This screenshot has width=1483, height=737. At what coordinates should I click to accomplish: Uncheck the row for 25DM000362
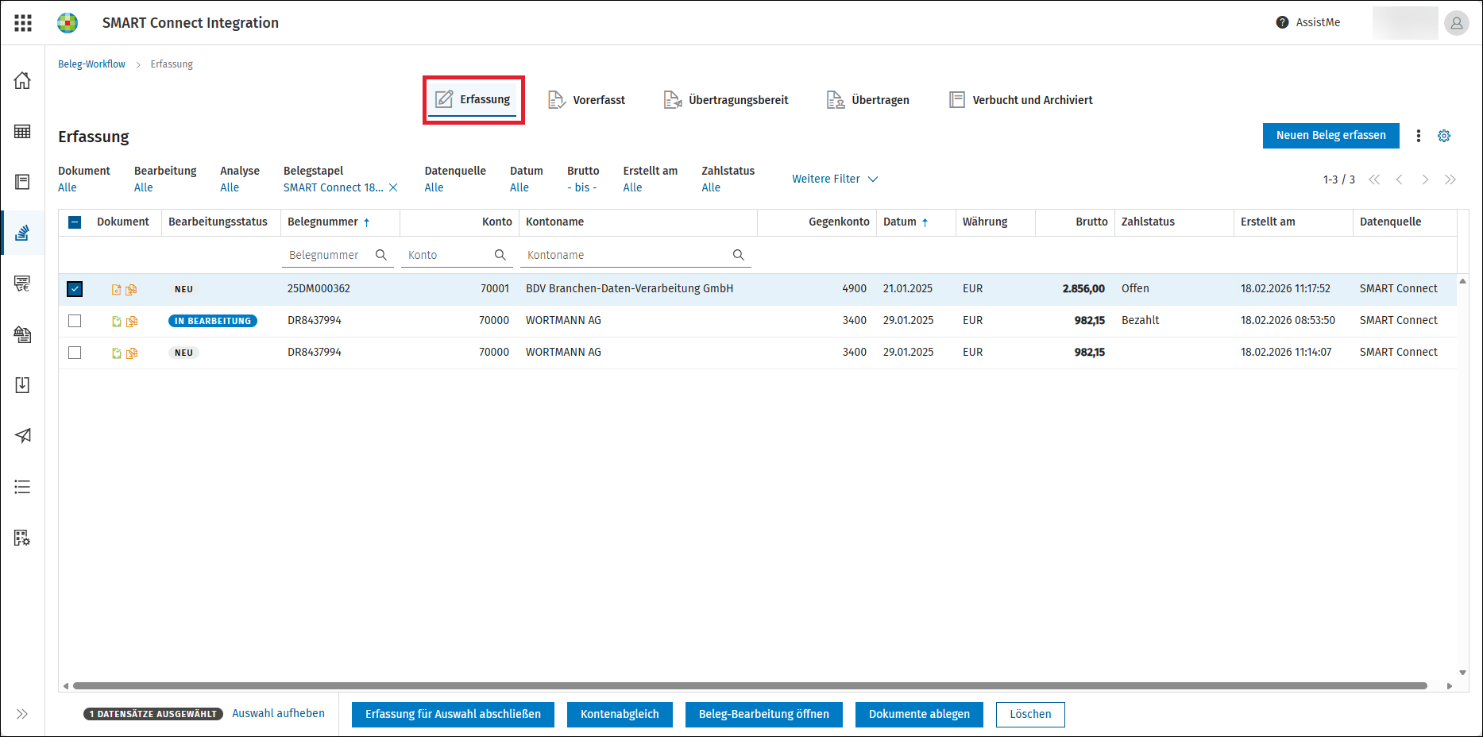tap(75, 289)
